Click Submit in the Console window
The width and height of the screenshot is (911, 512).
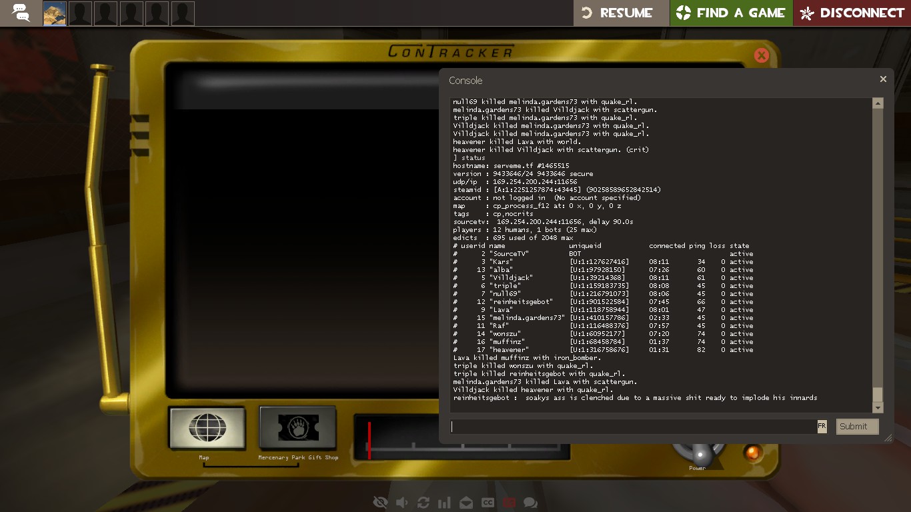857,427
